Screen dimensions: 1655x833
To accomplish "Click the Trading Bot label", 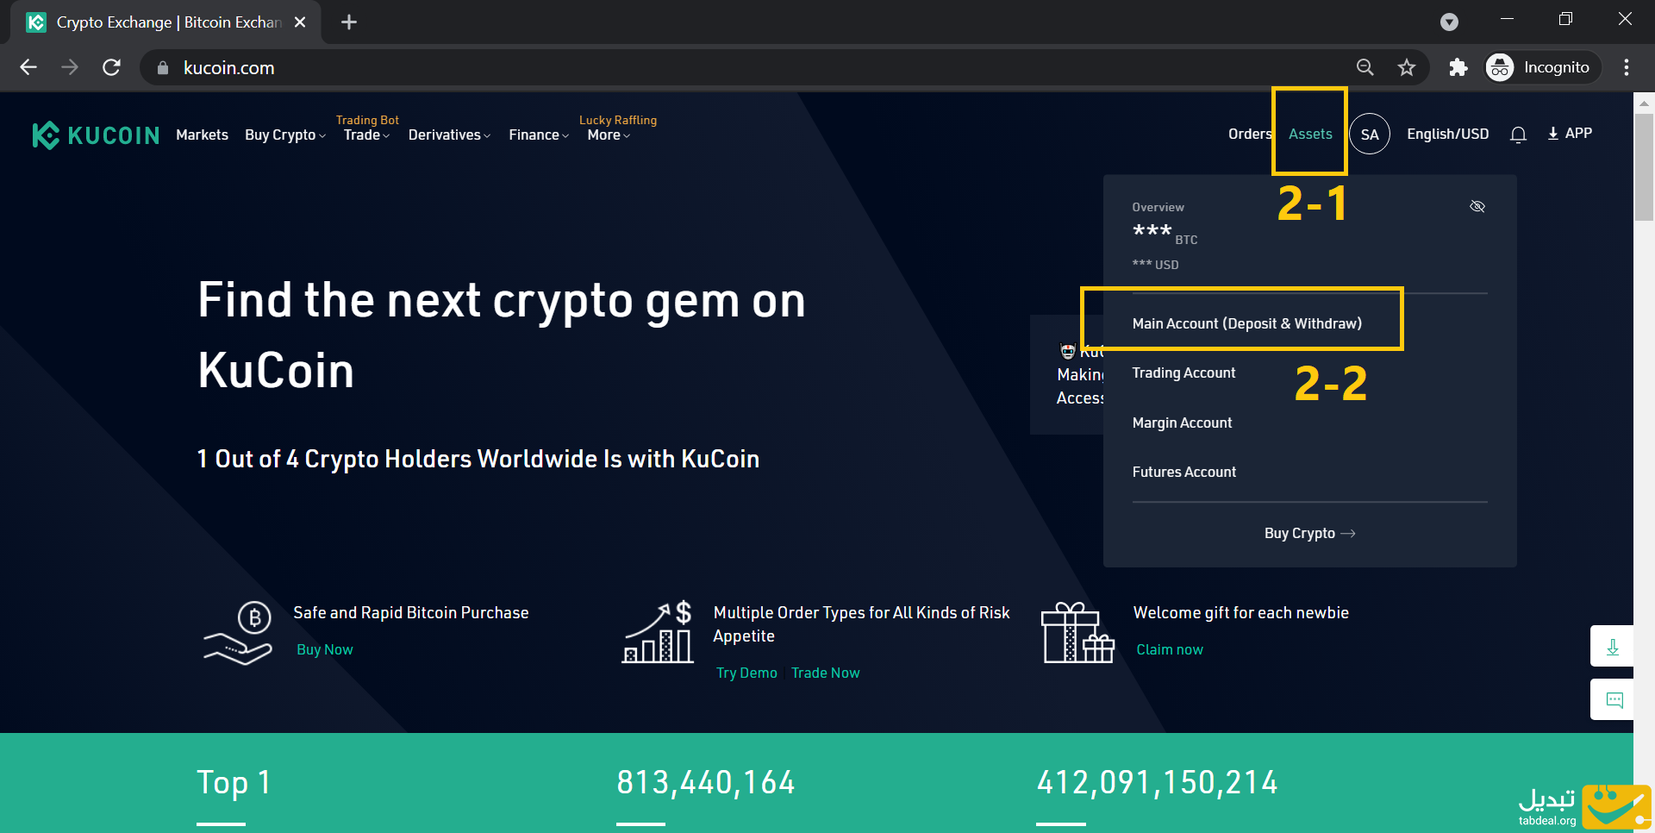I will pyautogui.click(x=367, y=120).
